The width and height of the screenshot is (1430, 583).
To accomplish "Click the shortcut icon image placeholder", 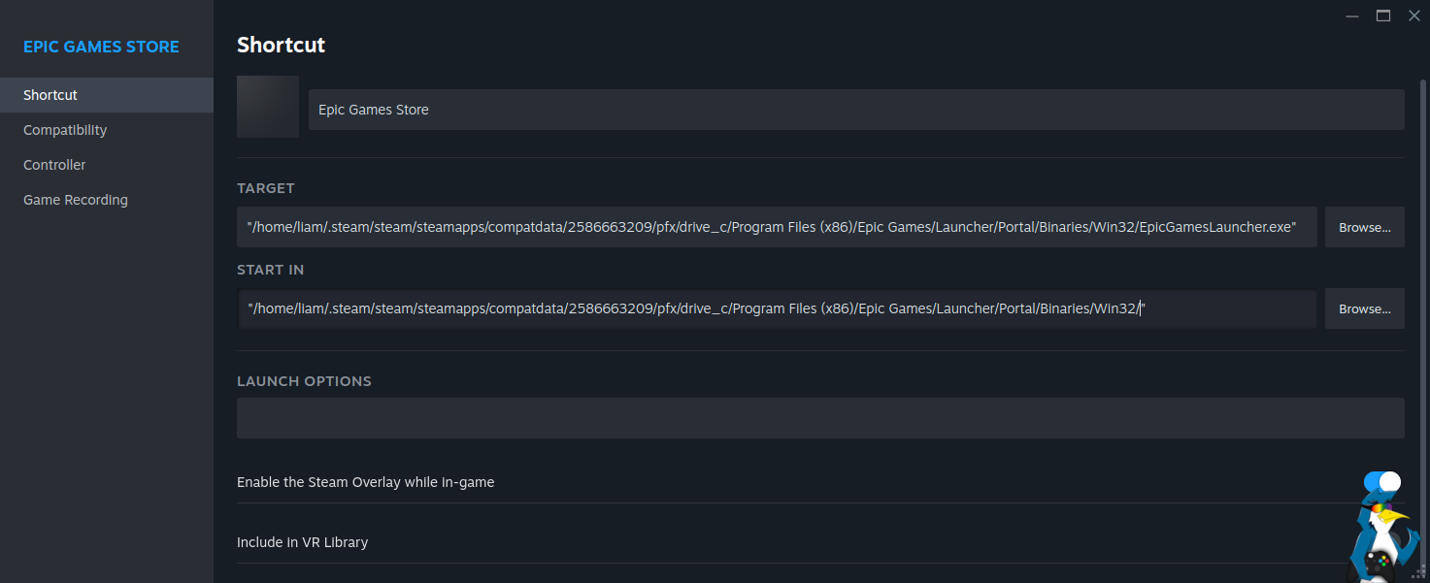I will (x=268, y=107).
